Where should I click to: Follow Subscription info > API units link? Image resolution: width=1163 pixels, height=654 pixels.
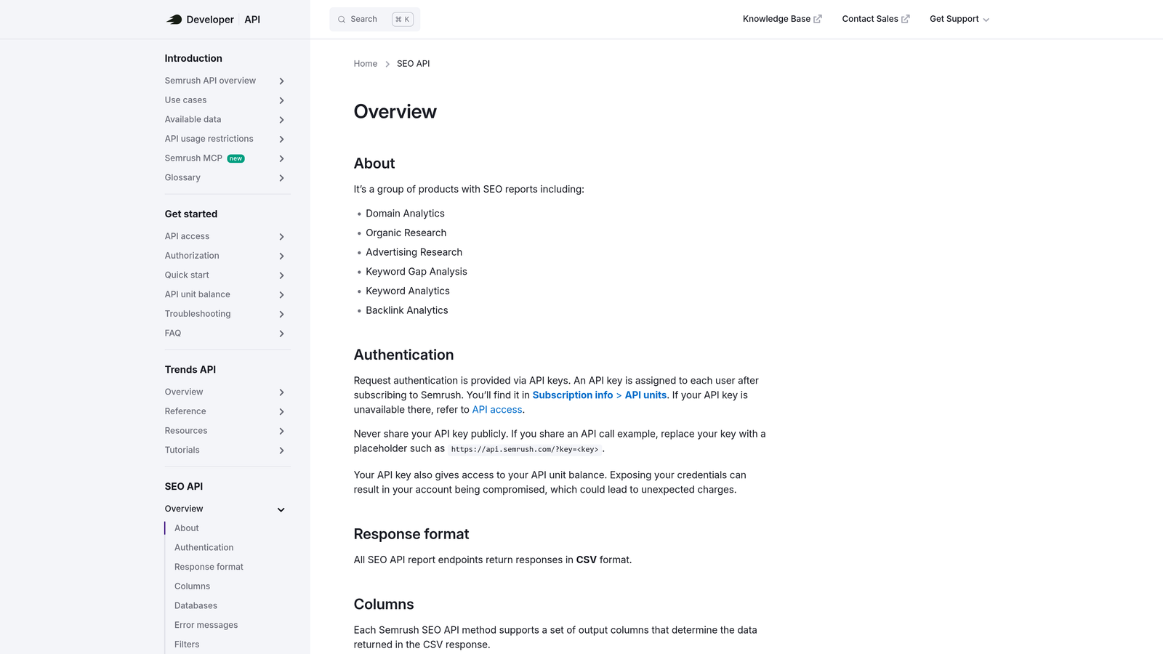point(600,395)
